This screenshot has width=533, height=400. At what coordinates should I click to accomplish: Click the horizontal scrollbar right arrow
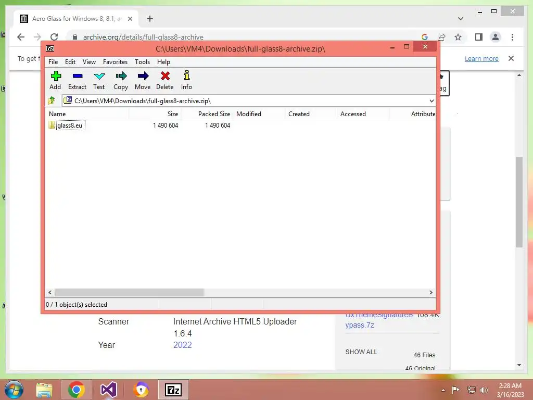[431, 293]
